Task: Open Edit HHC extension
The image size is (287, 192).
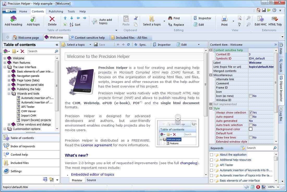Action: click(x=260, y=19)
